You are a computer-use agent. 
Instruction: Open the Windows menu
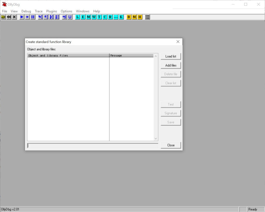[x=83, y=11]
